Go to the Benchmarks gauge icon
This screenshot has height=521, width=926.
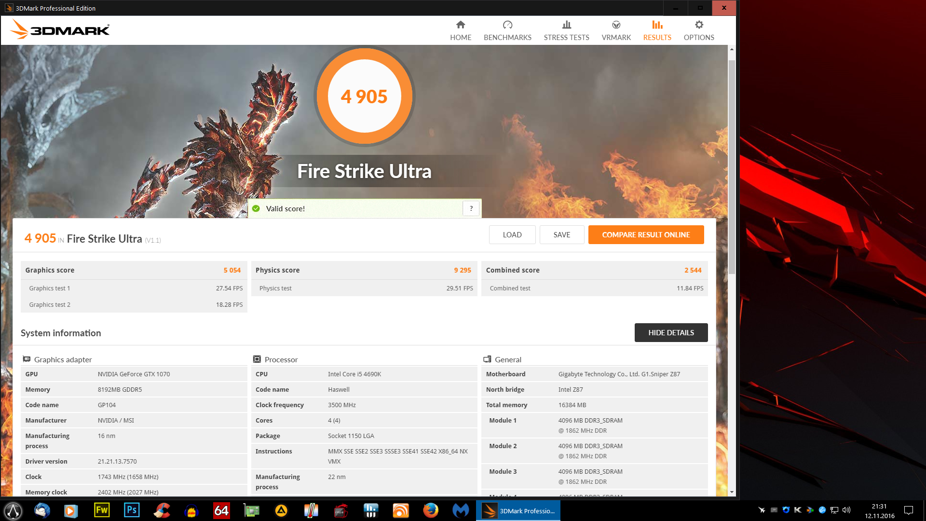(x=507, y=25)
